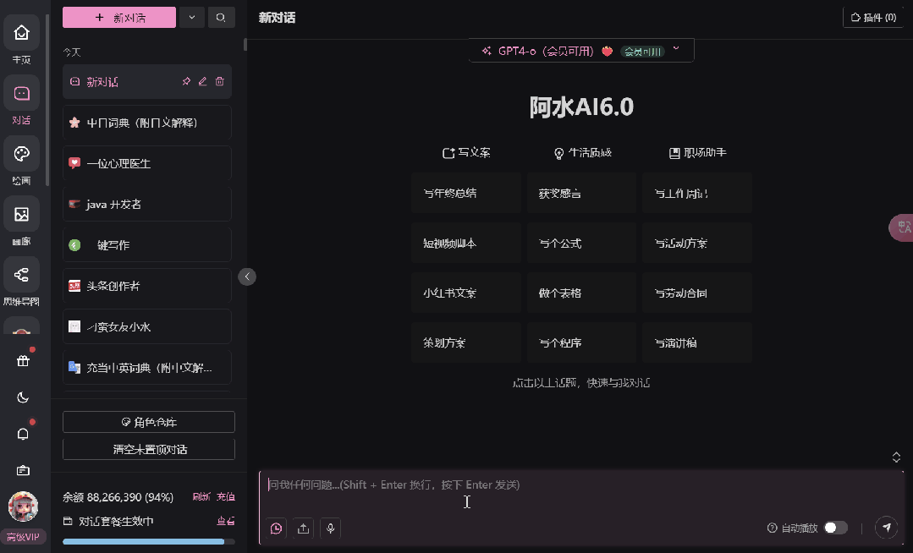Open the search conversations magnifier icon
The width and height of the screenshot is (913, 553).
(x=221, y=17)
